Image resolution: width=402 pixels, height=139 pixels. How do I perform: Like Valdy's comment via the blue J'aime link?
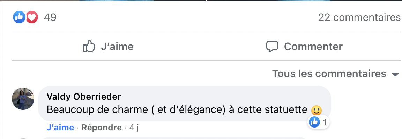60,128
